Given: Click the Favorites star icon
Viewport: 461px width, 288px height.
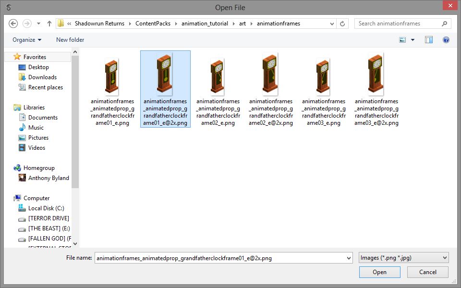Looking at the screenshot, I should 17,57.
